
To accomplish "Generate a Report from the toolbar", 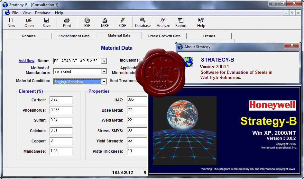I will pyautogui.click(x=181, y=22).
